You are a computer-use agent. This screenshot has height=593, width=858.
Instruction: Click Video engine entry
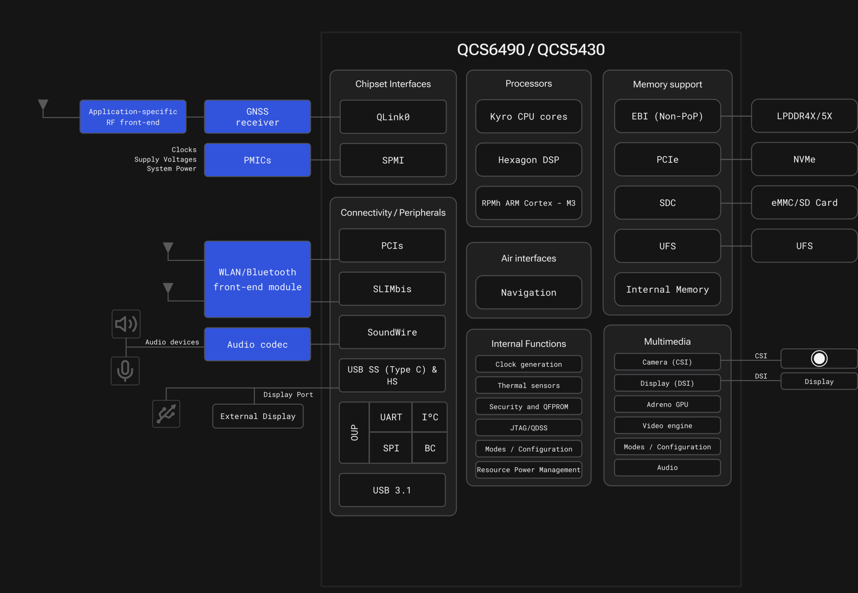(x=668, y=426)
